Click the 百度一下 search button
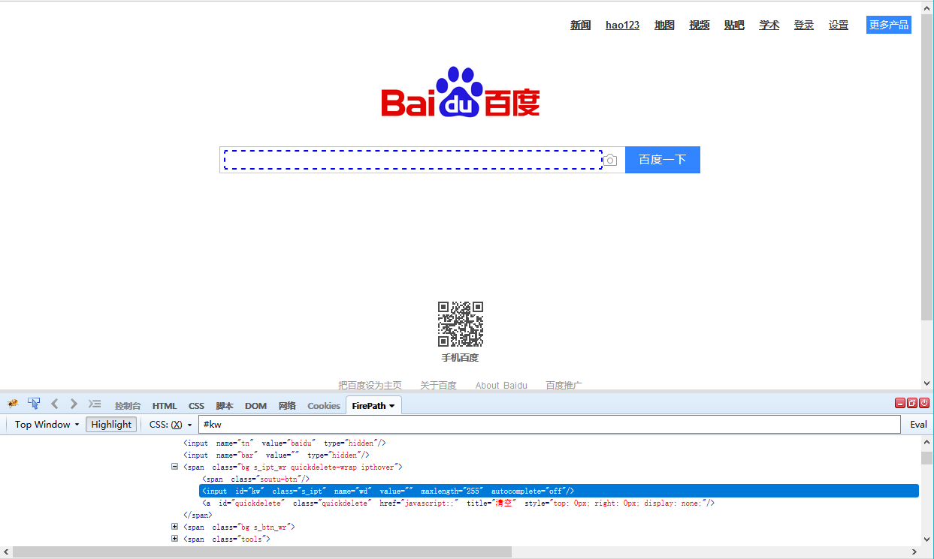Screen dimensions: 934x559 663,160
